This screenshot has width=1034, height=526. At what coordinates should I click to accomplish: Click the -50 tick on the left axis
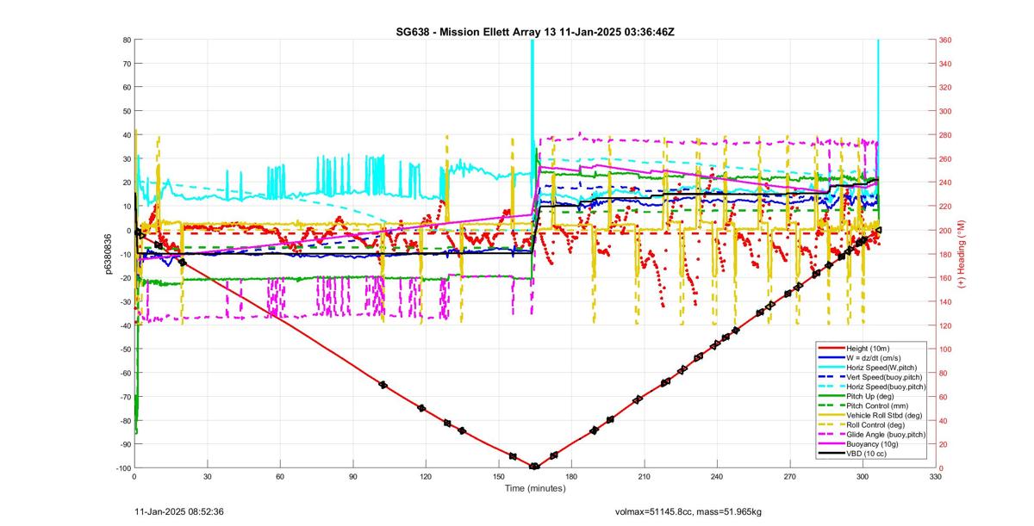pyautogui.click(x=123, y=349)
